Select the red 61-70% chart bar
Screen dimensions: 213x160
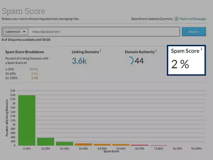pyautogui.click(x=140, y=145)
